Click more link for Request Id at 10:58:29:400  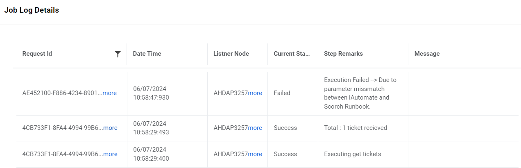coord(110,154)
